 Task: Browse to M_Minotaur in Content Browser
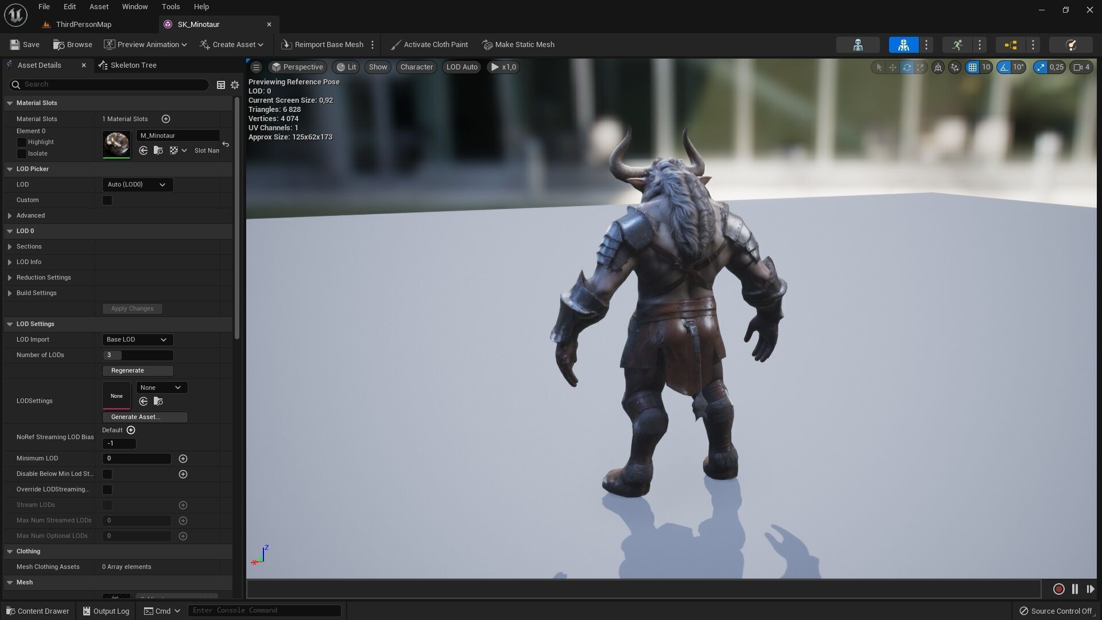pos(158,150)
